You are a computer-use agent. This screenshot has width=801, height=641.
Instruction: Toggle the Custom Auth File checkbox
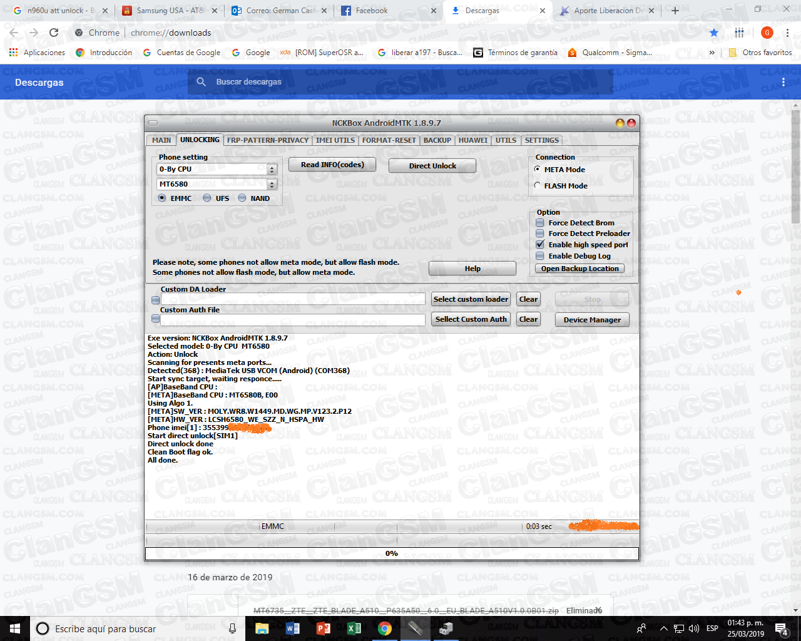pyautogui.click(x=155, y=319)
